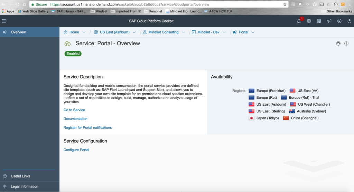Click the Legal Information scales icon
Viewport: 354px width, 192px height.
point(5,186)
